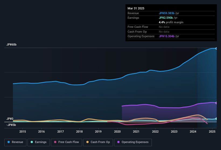The height and width of the screenshot is (150, 221).
Task: Click the 2024 x-axis label
Action: pyautogui.click(x=193, y=132)
